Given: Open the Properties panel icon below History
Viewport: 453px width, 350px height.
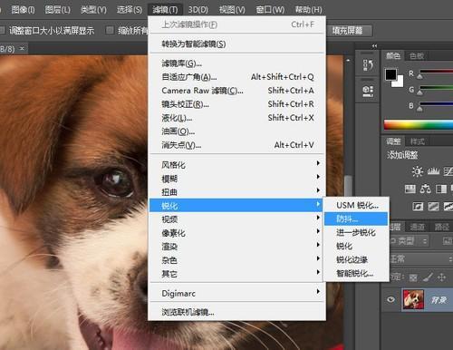Looking at the screenshot, I should [368, 91].
